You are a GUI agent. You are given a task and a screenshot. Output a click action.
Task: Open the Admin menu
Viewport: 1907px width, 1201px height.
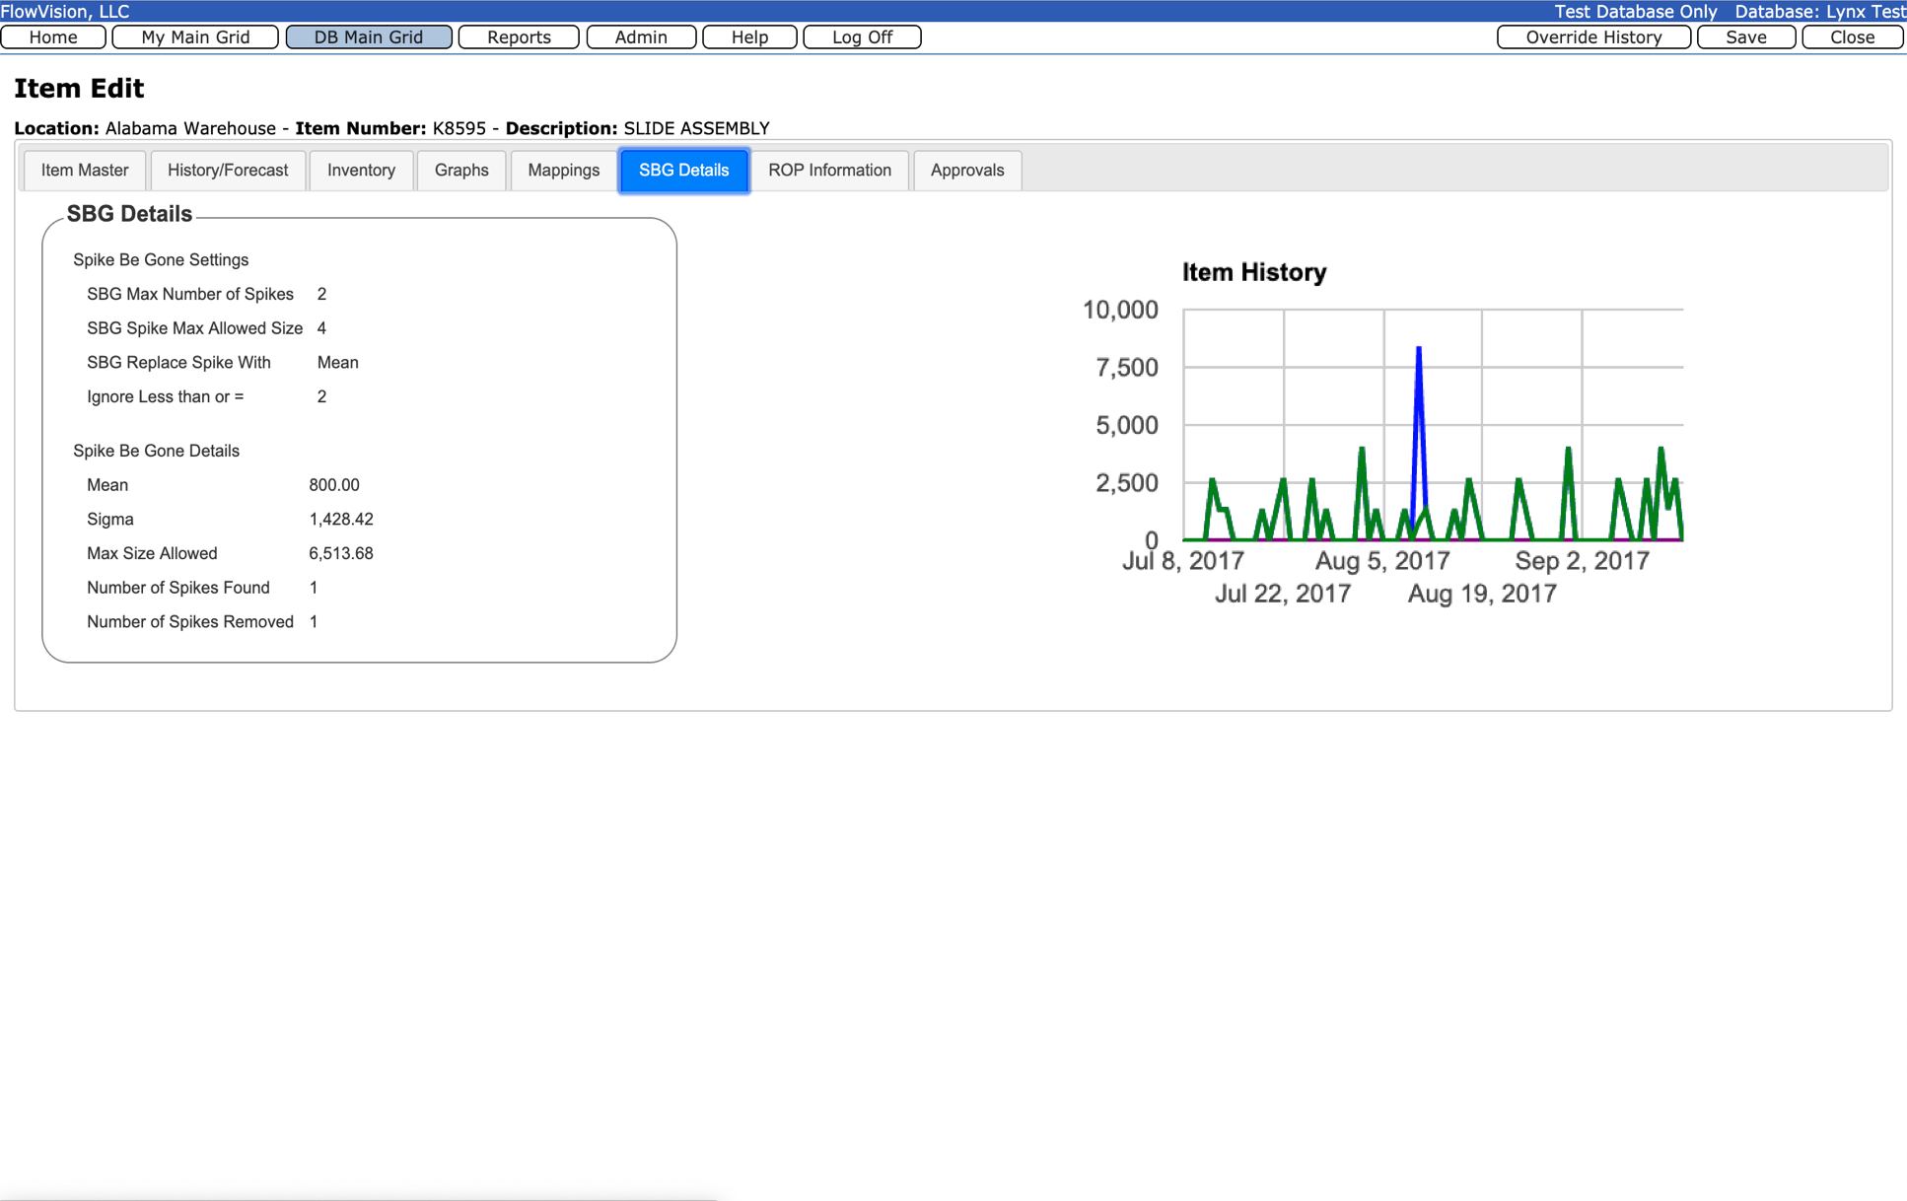point(641,37)
